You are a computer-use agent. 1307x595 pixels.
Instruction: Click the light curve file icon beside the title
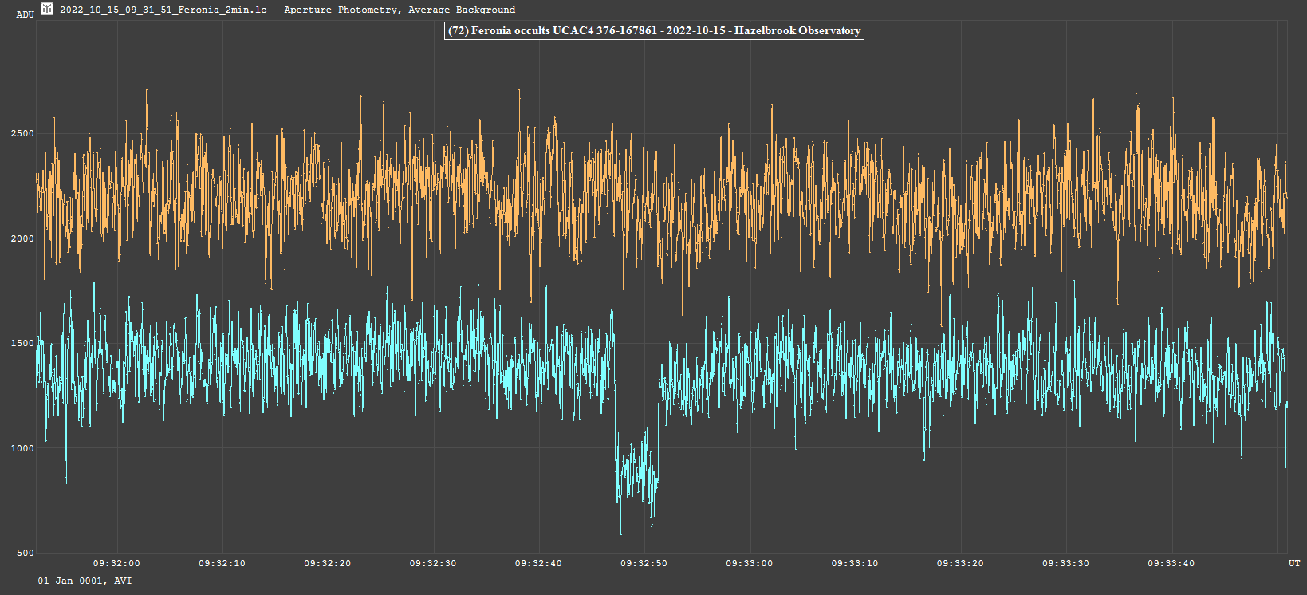(x=47, y=9)
